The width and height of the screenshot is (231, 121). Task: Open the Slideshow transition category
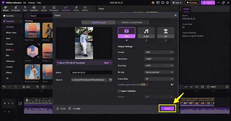click(10, 61)
